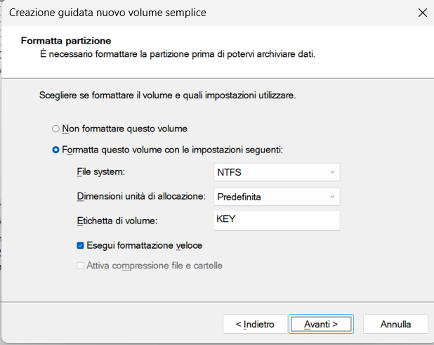Screen dimensions: 434x345
Task: Click the Avanti button to continue
Action: [x=321, y=324]
